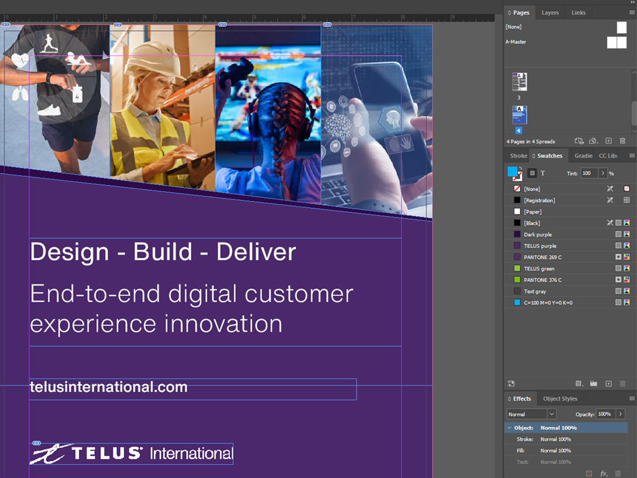The height and width of the screenshot is (478, 637).
Task: Switch to the Object Styles tab
Action: coord(560,399)
